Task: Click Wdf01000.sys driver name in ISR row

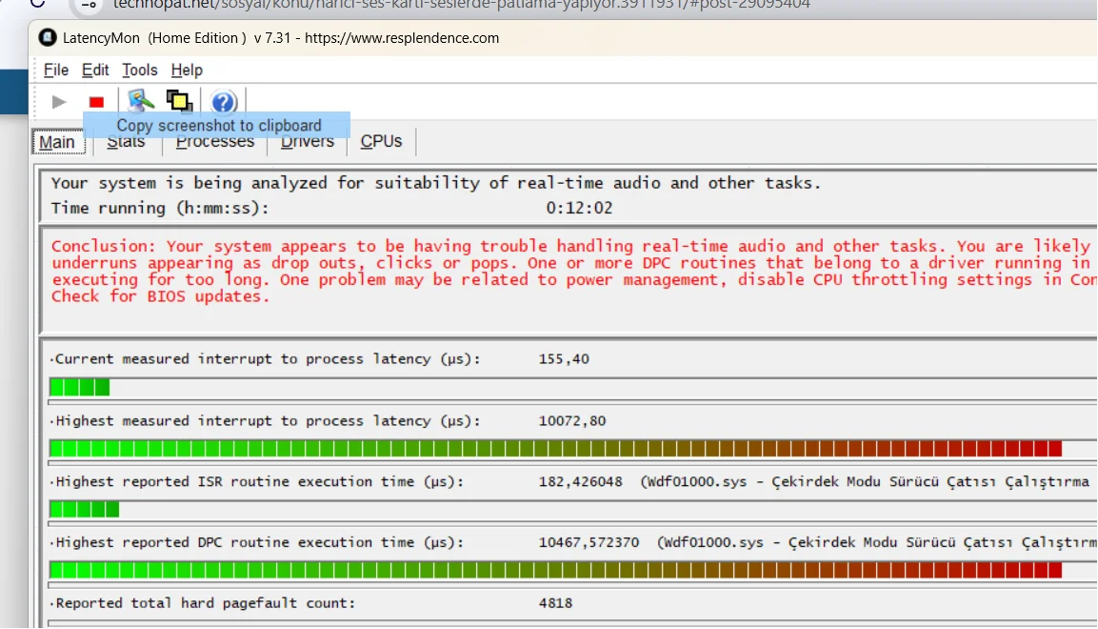Action: (697, 482)
